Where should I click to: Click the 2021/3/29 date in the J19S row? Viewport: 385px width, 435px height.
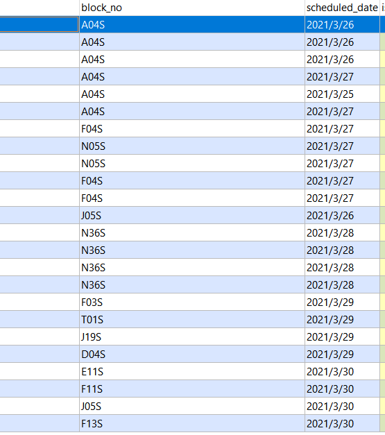click(x=342, y=336)
